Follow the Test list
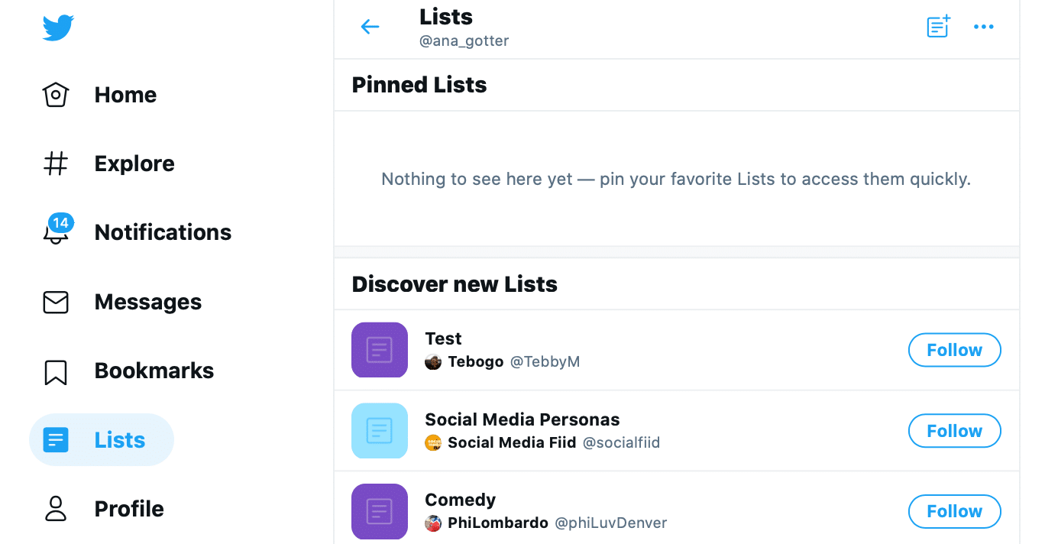 pos(954,350)
